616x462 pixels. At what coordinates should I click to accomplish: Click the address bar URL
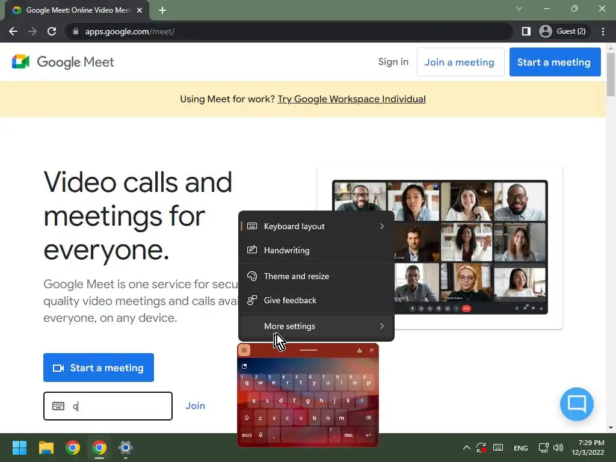[130, 31]
